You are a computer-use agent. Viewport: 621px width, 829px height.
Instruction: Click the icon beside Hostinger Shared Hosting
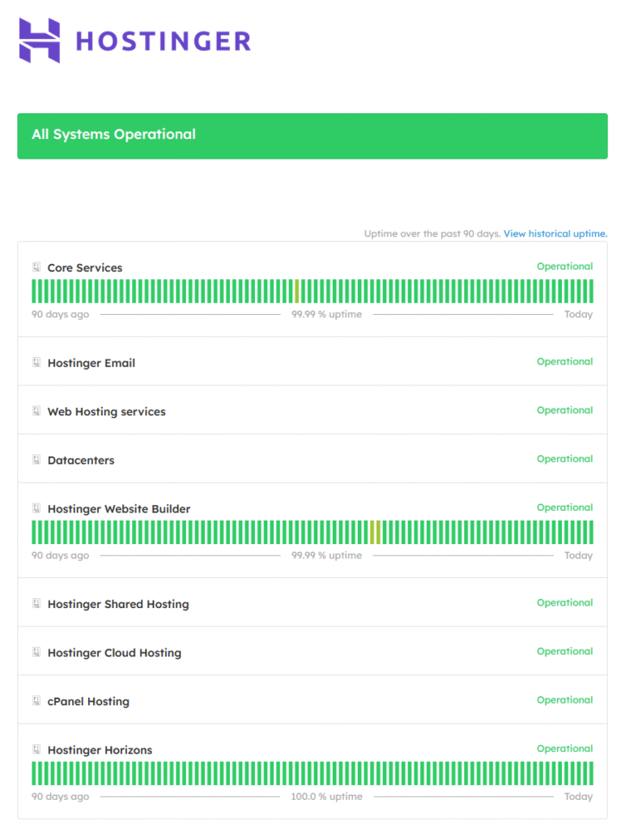pyautogui.click(x=36, y=604)
